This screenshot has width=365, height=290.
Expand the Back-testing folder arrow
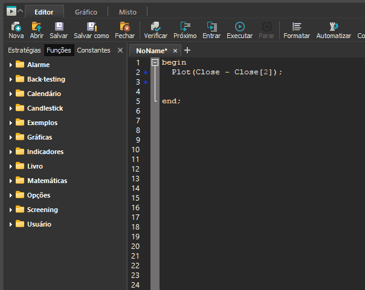pyautogui.click(x=10, y=80)
